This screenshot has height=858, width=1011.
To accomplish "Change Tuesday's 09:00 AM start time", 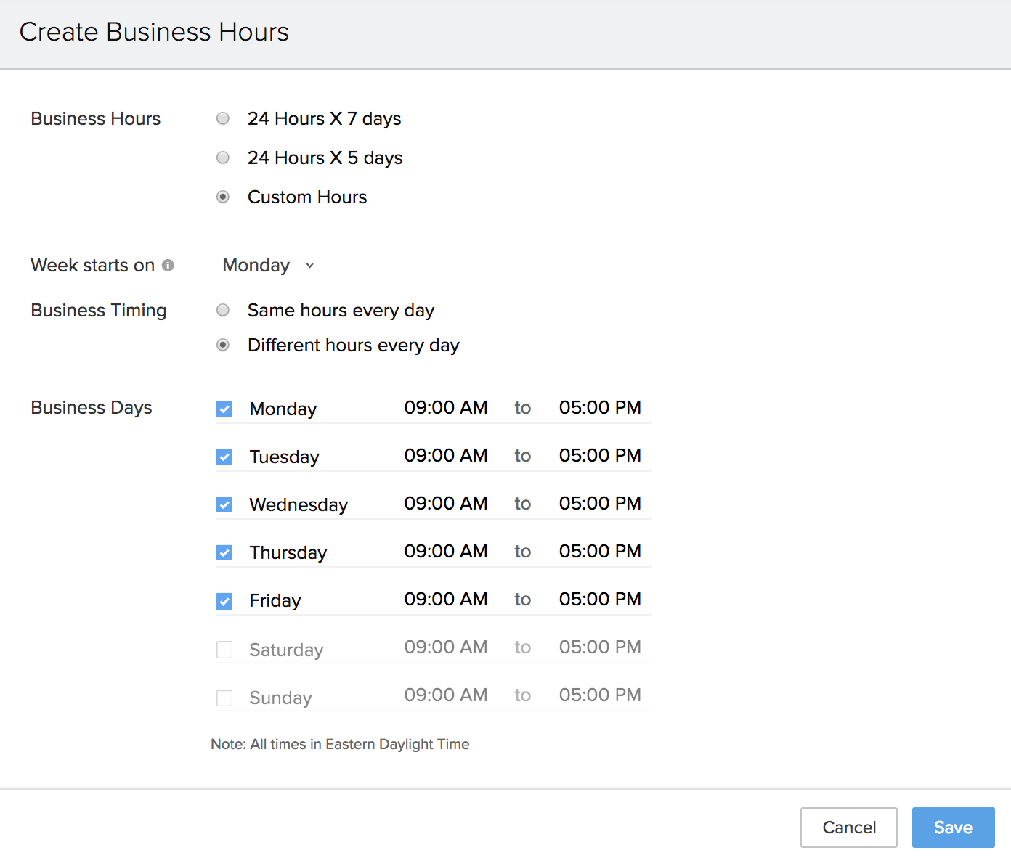I will click(x=446, y=456).
